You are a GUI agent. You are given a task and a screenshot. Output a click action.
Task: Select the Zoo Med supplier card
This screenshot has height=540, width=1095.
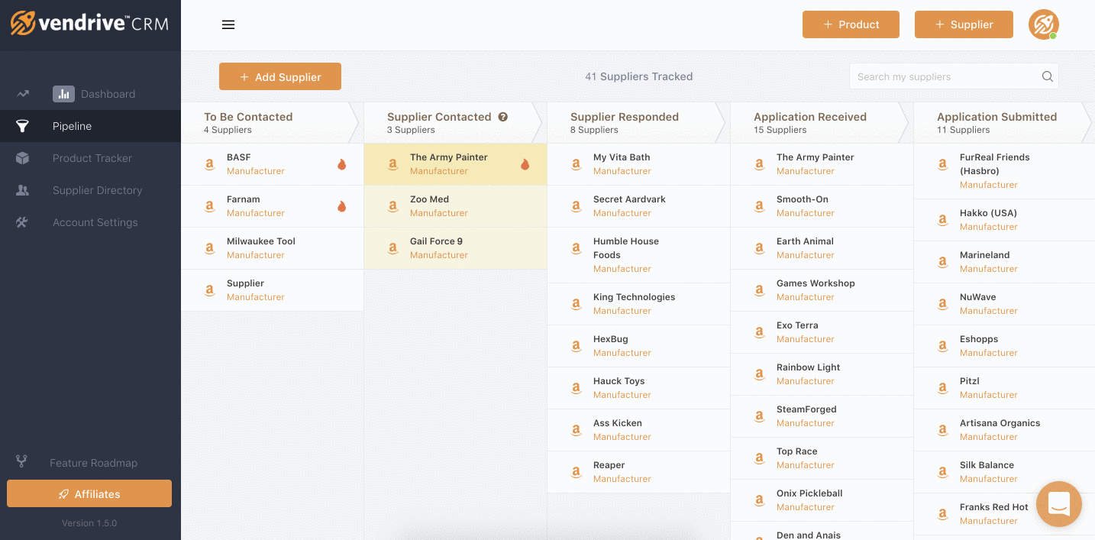pyautogui.click(x=455, y=206)
